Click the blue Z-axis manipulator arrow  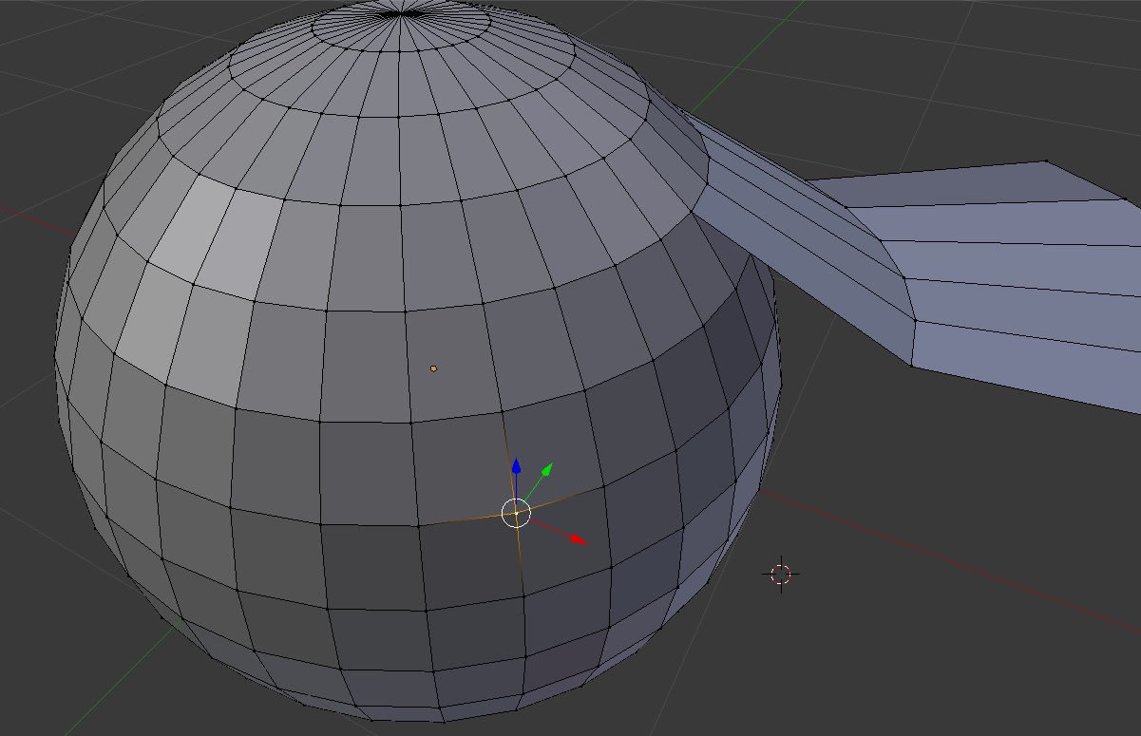[x=516, y=466]
